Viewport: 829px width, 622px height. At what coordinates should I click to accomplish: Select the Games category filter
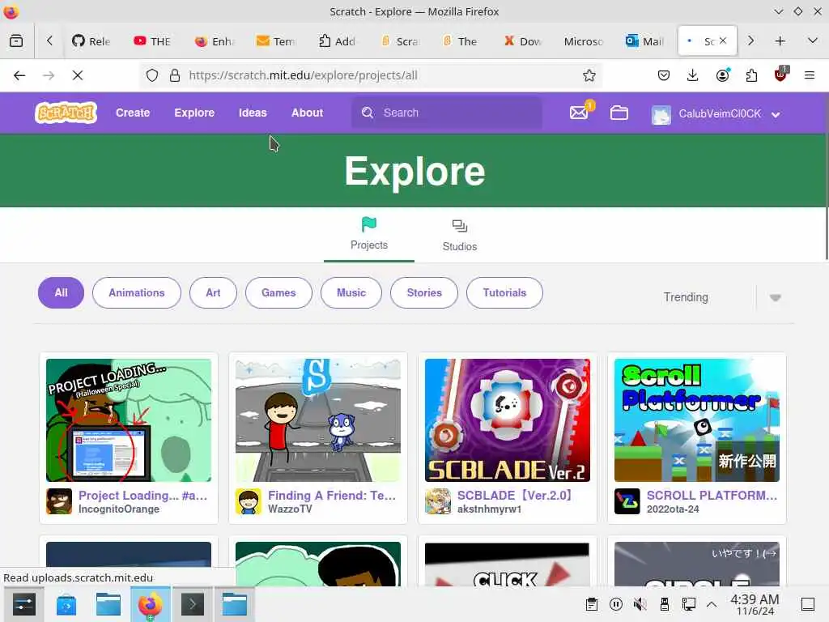coord(278,292)
